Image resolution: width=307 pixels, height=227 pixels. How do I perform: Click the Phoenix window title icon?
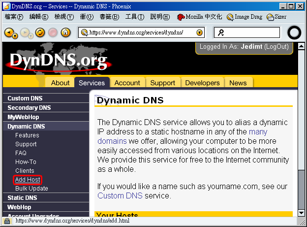pyautogui.click(x=6, y=6)
